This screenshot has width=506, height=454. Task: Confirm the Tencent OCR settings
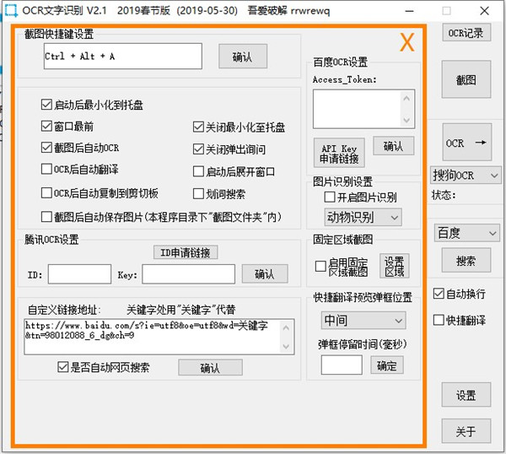[265, 274]
